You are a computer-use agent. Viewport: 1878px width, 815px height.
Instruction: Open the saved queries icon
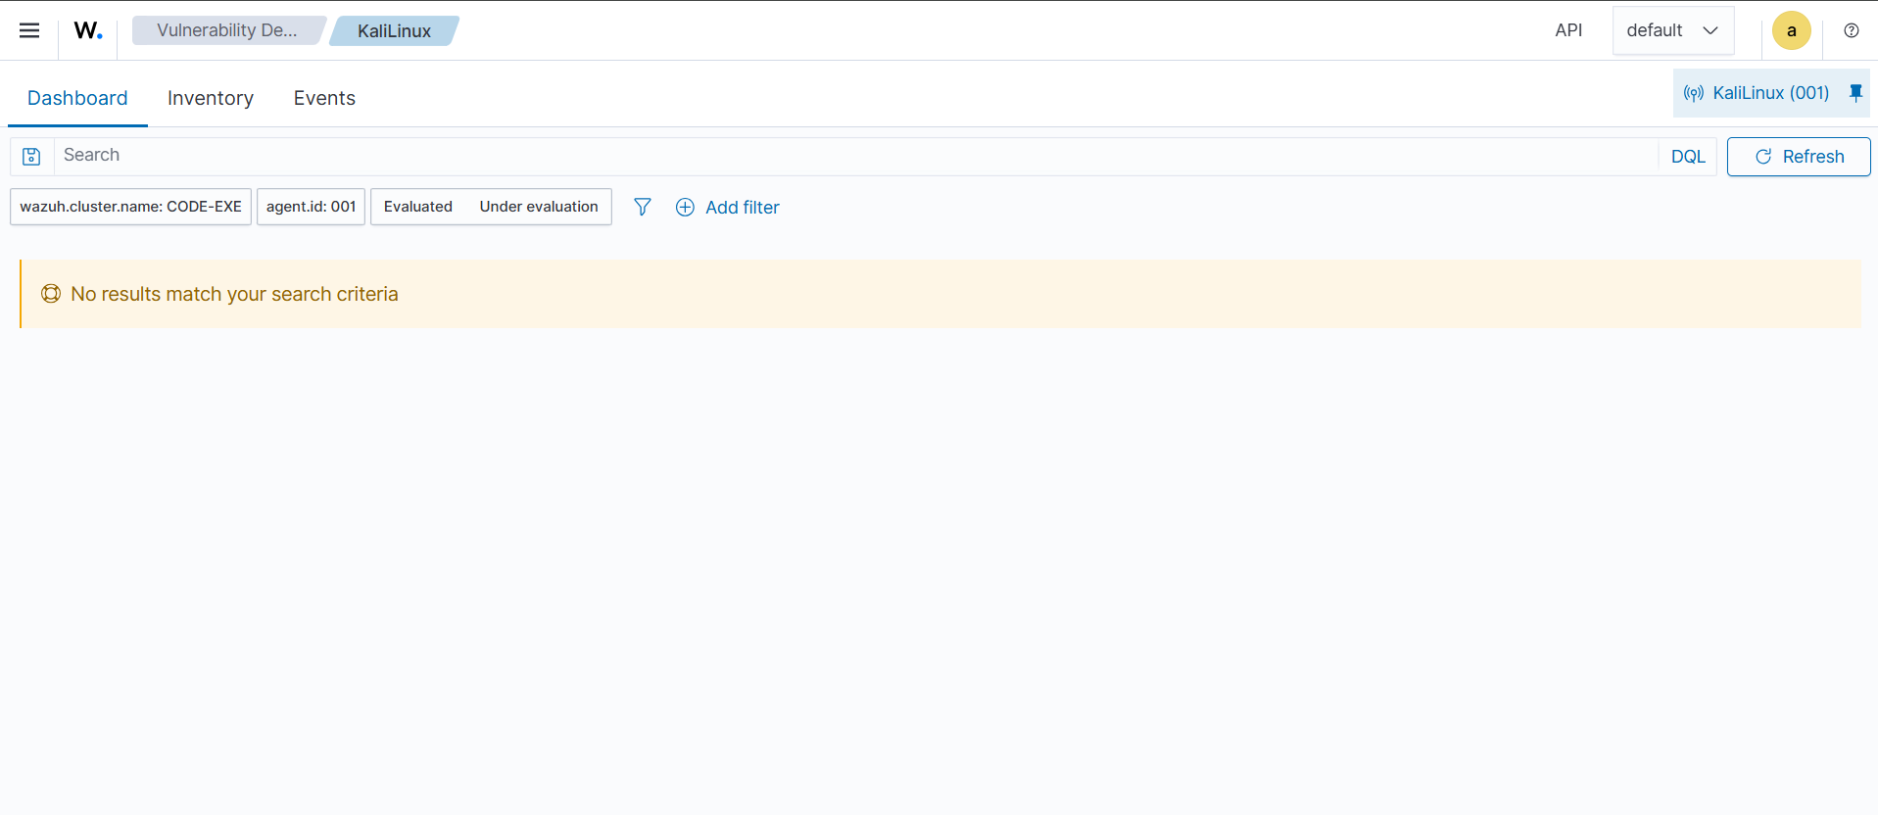point(31,156)
